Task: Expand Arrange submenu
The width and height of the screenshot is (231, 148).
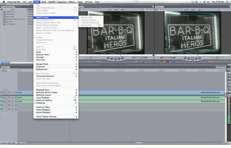Action: point(56,57)
